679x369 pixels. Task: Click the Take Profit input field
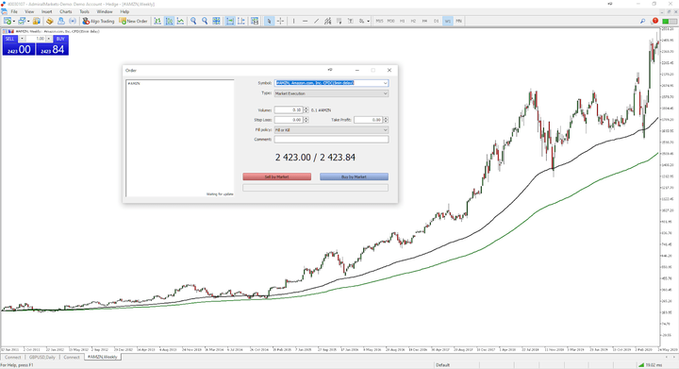coord(368,120)
